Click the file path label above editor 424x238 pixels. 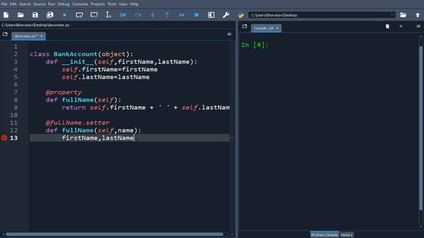click(x=35, y=25)
